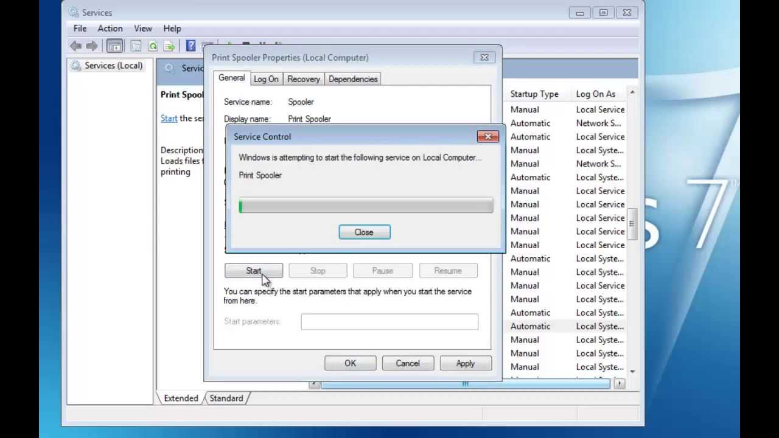Click the Stop service button
Screen dimensions: 779x438
(x=318, y=271)
